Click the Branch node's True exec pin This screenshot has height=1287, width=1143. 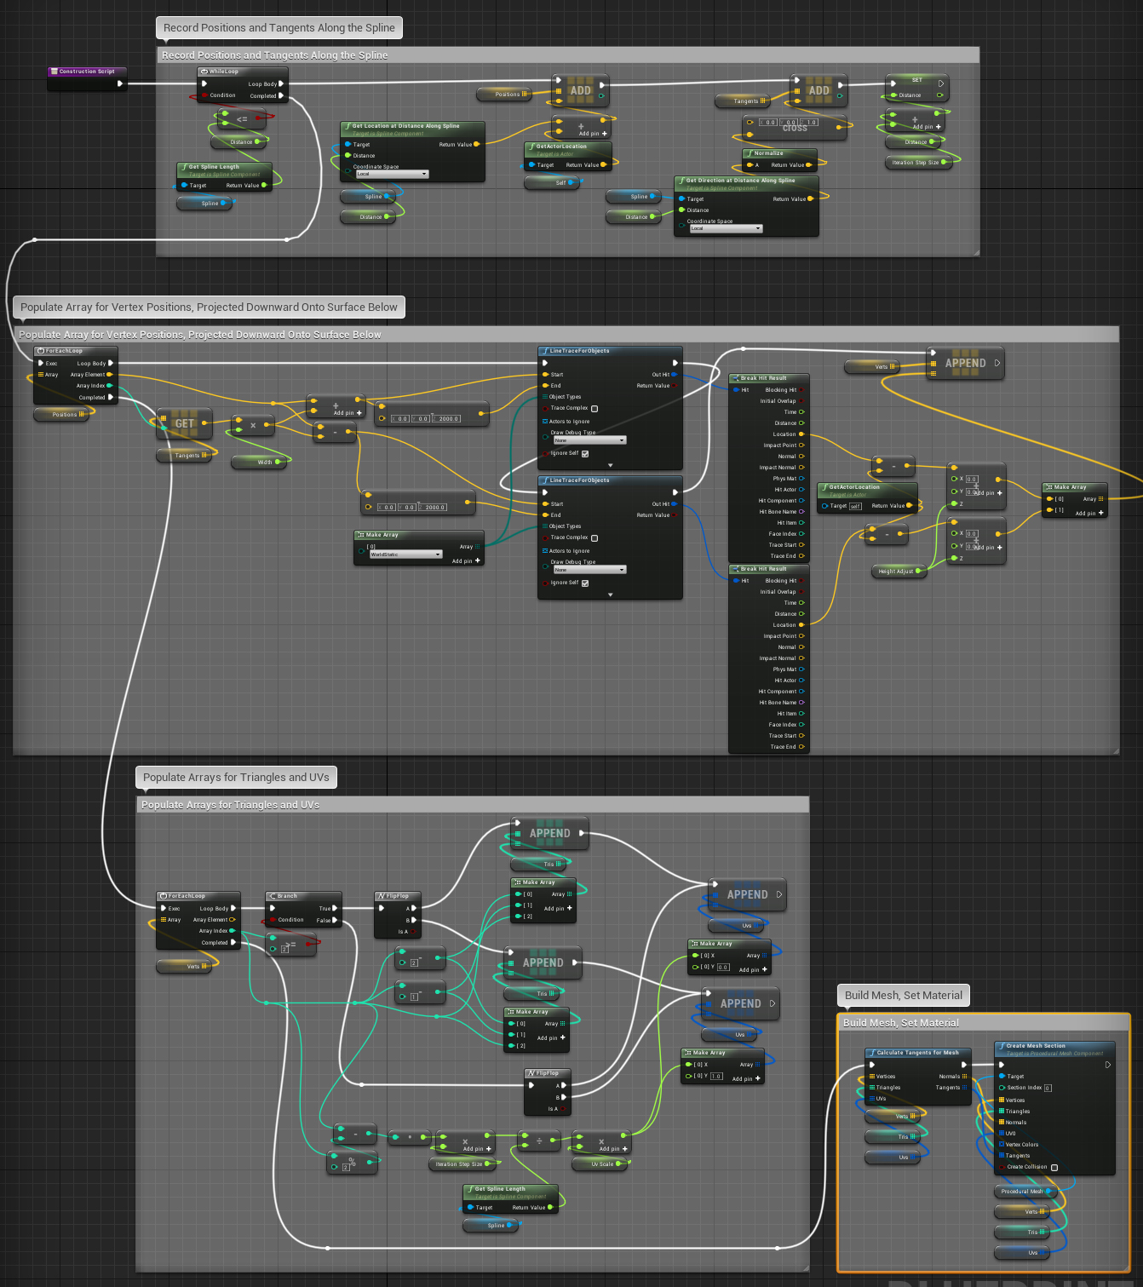[x=335, y=908]
